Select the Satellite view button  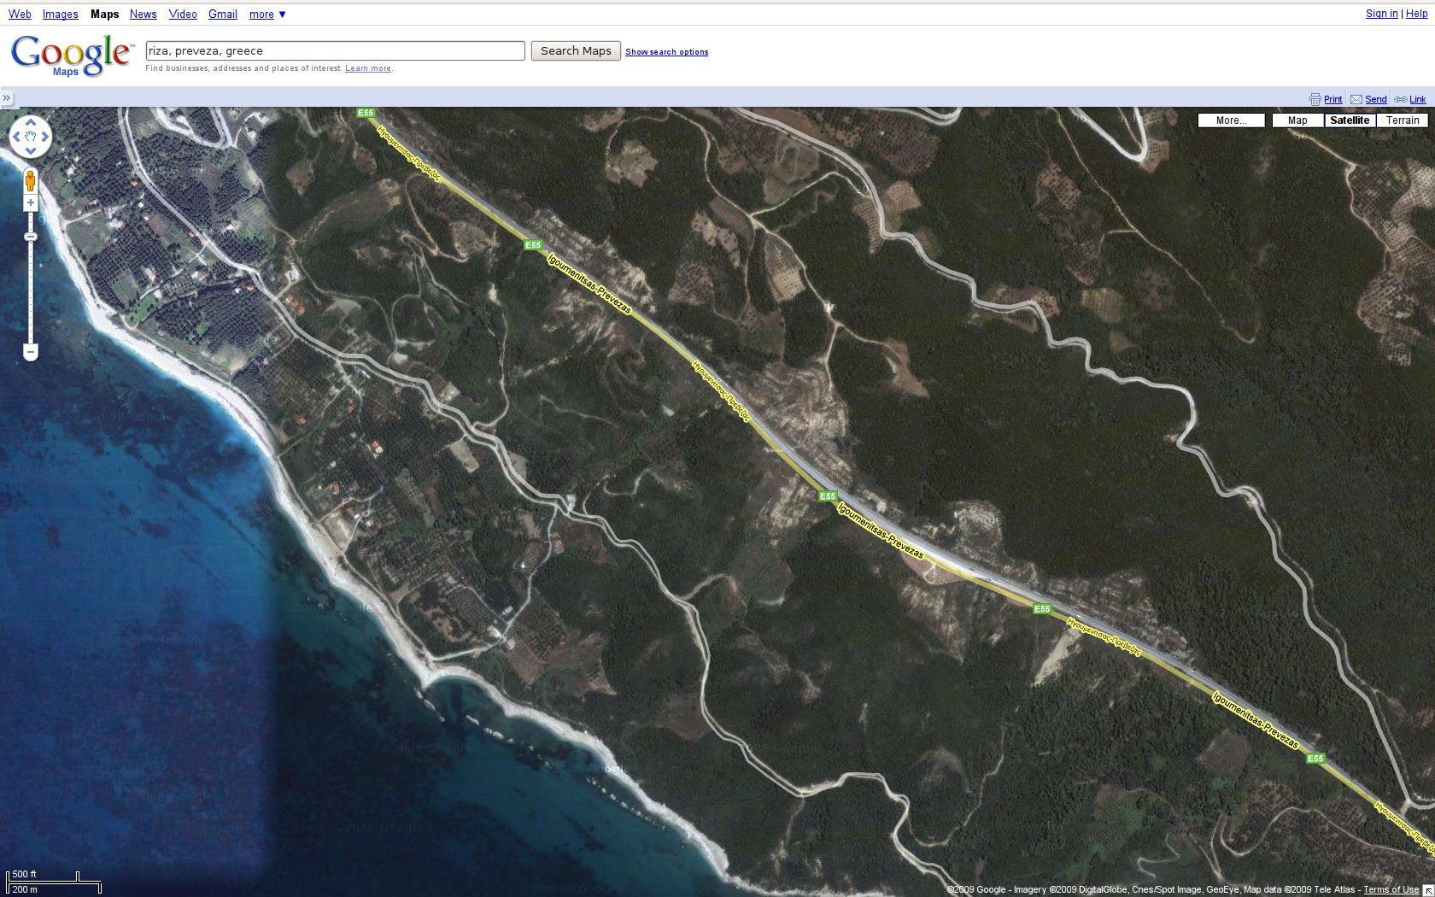pyautogui.click(x=1350, y=120)
